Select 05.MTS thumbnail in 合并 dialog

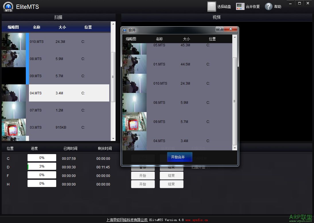coord(134,49)
